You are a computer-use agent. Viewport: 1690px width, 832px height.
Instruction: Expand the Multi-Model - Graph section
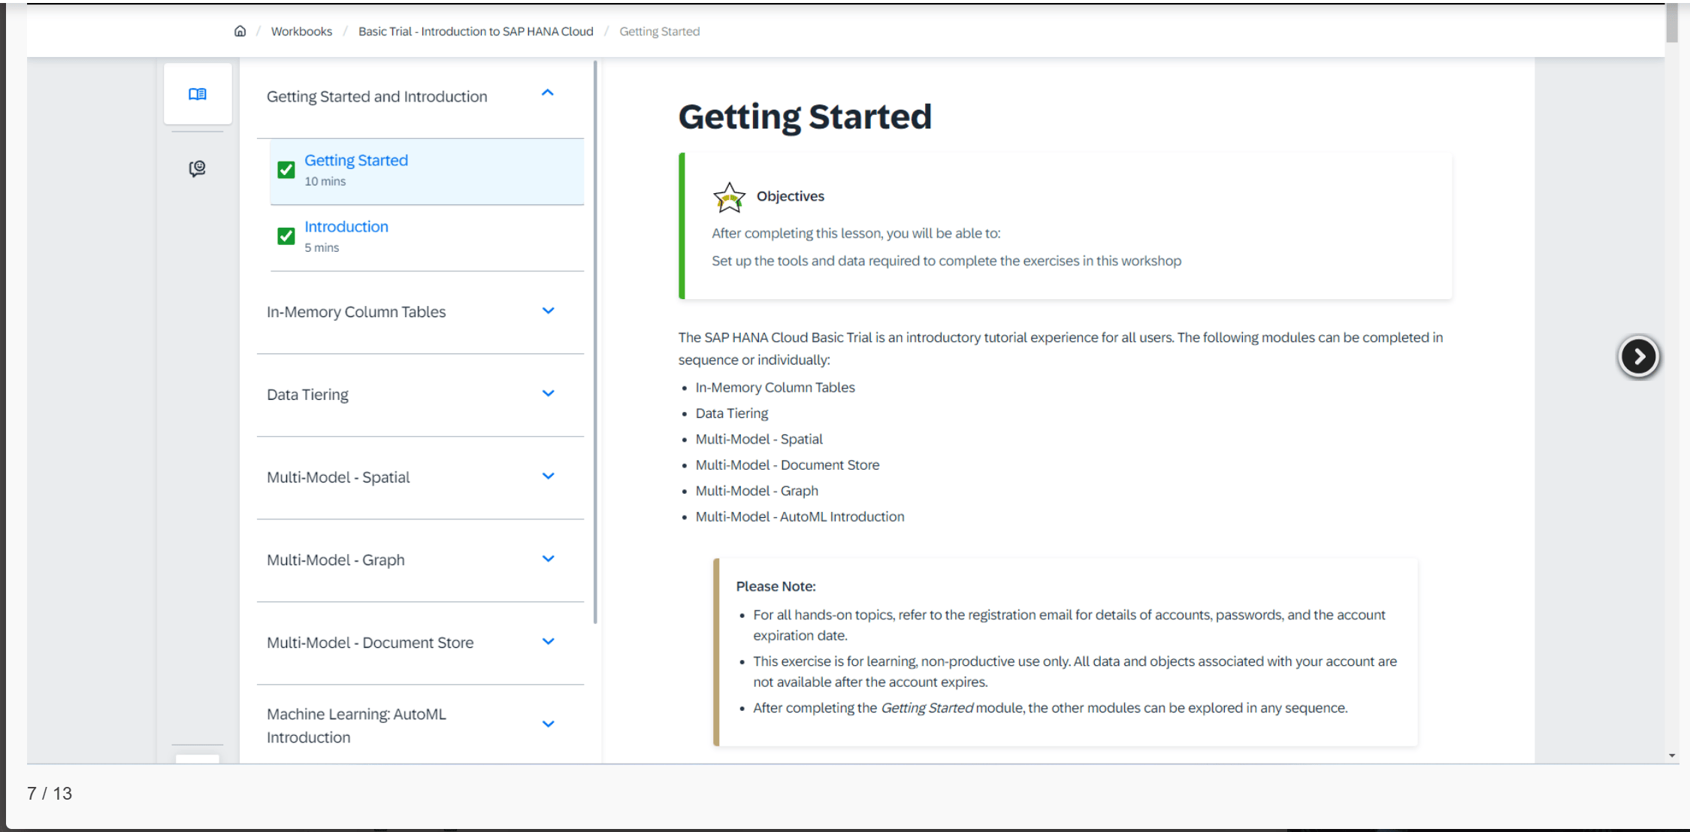548,559
